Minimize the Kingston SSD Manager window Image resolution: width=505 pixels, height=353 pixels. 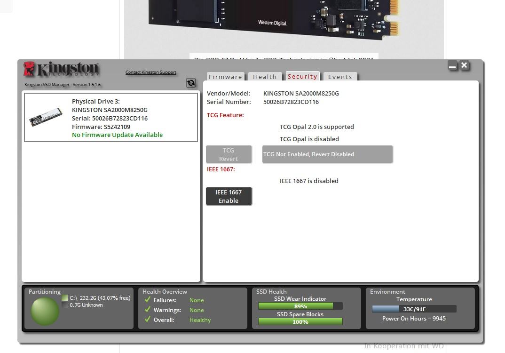[452, 66]
